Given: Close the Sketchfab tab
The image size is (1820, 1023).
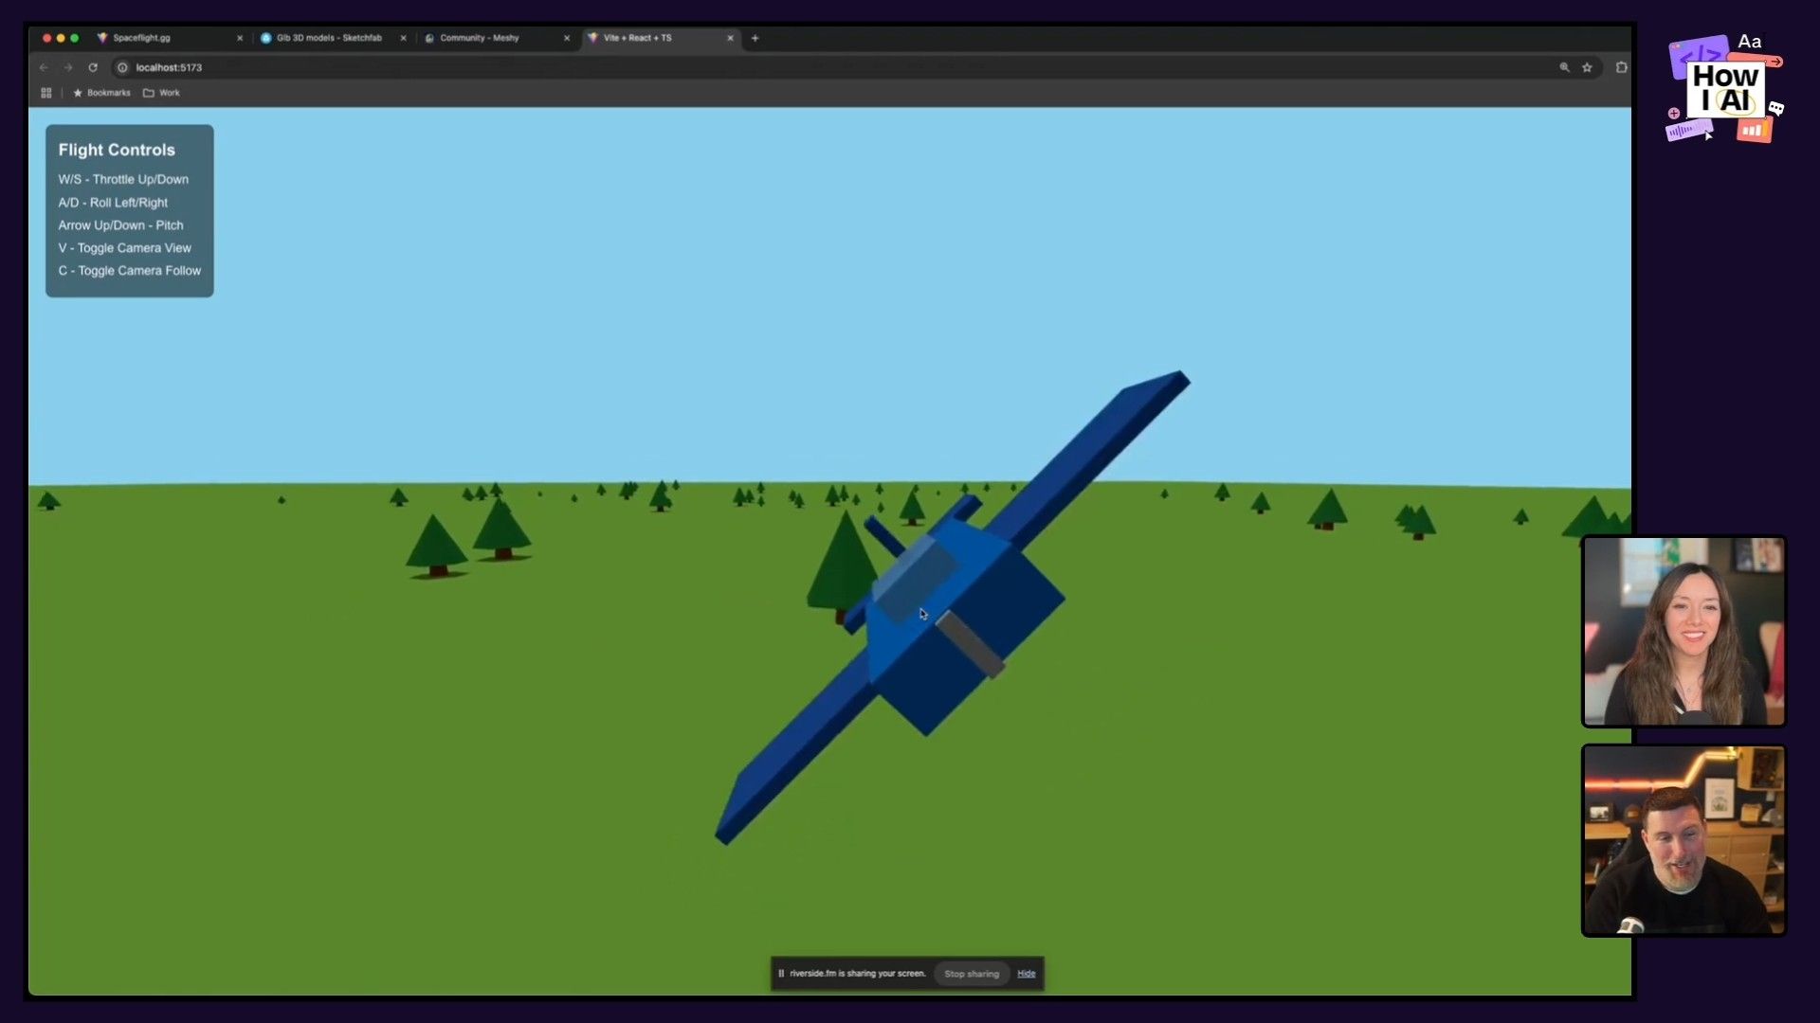Looking at the screenshot, I should point(403,39).
